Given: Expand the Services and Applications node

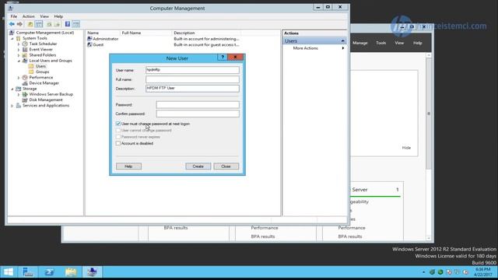Looking at the screenshot, I should (x=12, y=106).
